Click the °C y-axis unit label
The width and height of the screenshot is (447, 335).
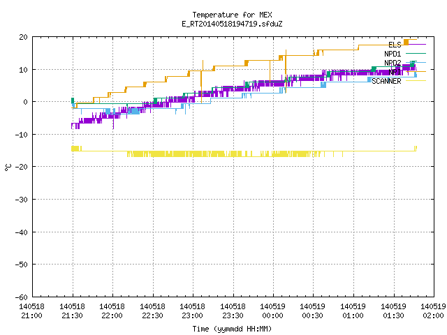coord(8,167)
